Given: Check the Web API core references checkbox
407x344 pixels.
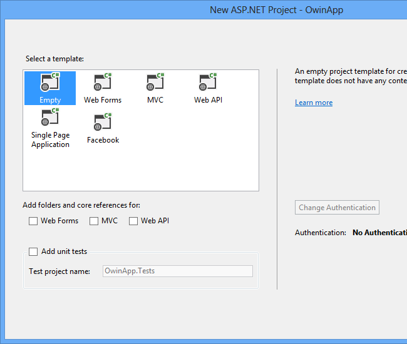Looking at the screenshot, I should click(x=133, y=221).
